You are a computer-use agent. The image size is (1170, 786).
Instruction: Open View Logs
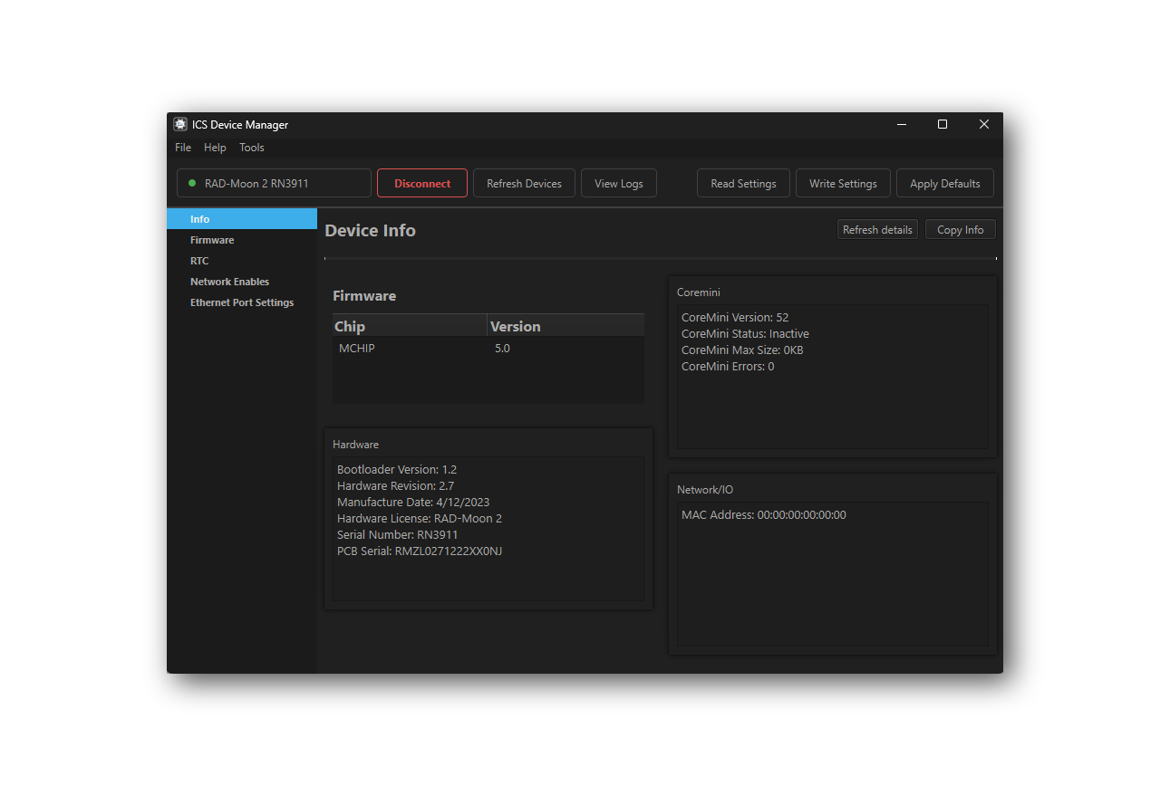pos(619,183)
